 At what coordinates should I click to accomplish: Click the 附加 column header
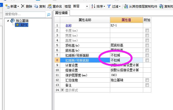pyautogui.click(x=147, y=20)
